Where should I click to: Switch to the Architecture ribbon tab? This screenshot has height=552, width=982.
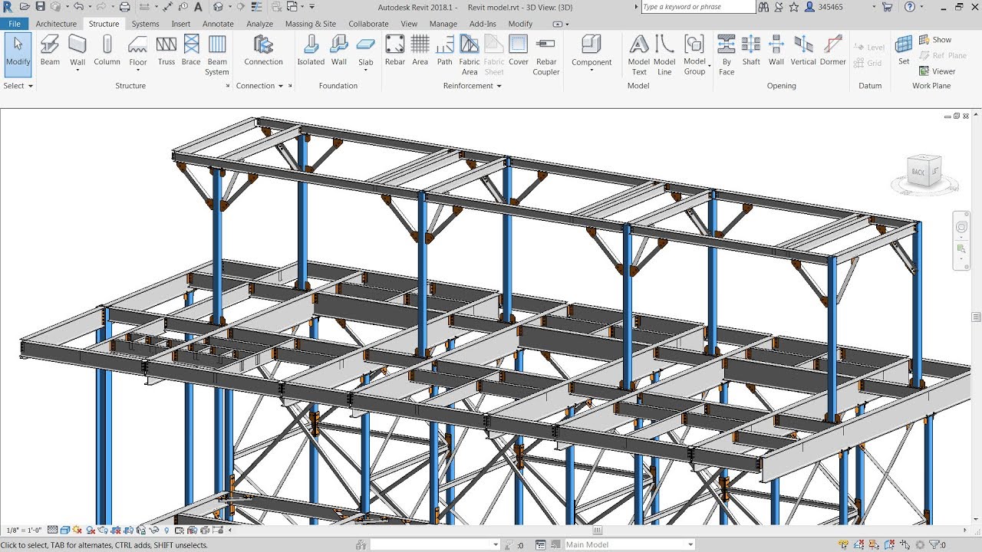click(x=56, y=24)
